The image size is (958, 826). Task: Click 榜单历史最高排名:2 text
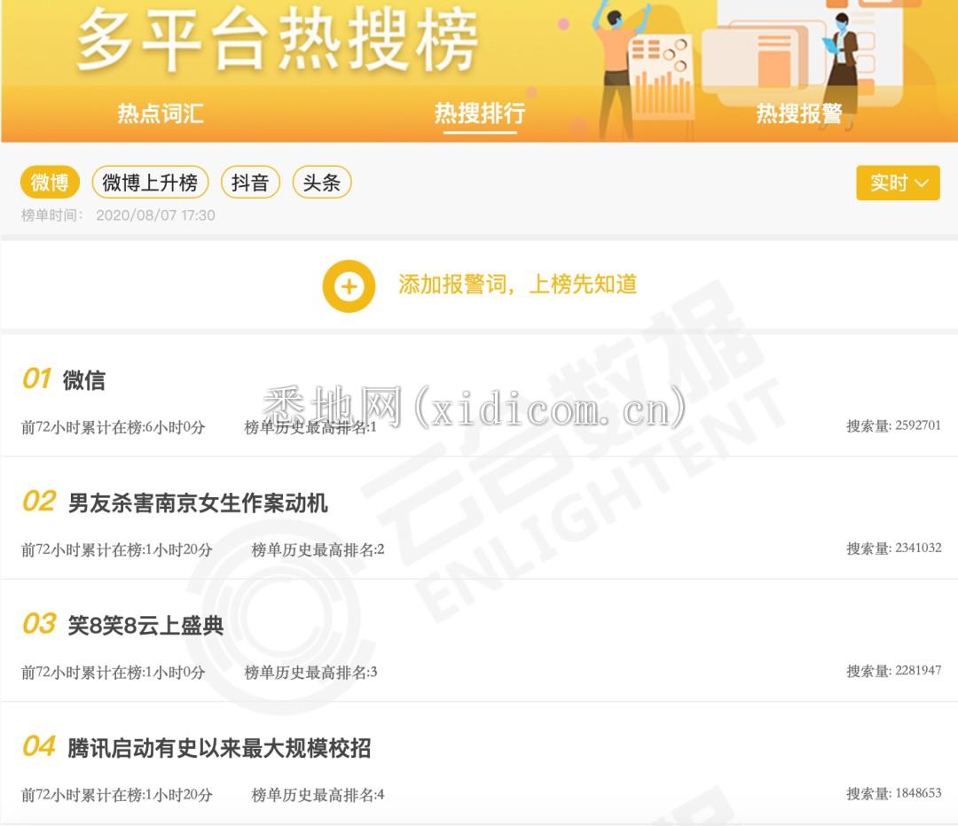coord(318,550)
